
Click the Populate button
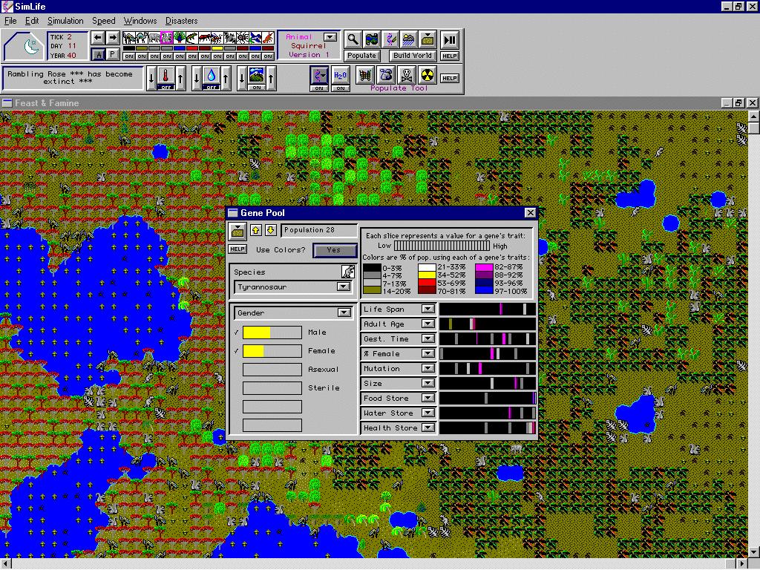pos(361,56)
